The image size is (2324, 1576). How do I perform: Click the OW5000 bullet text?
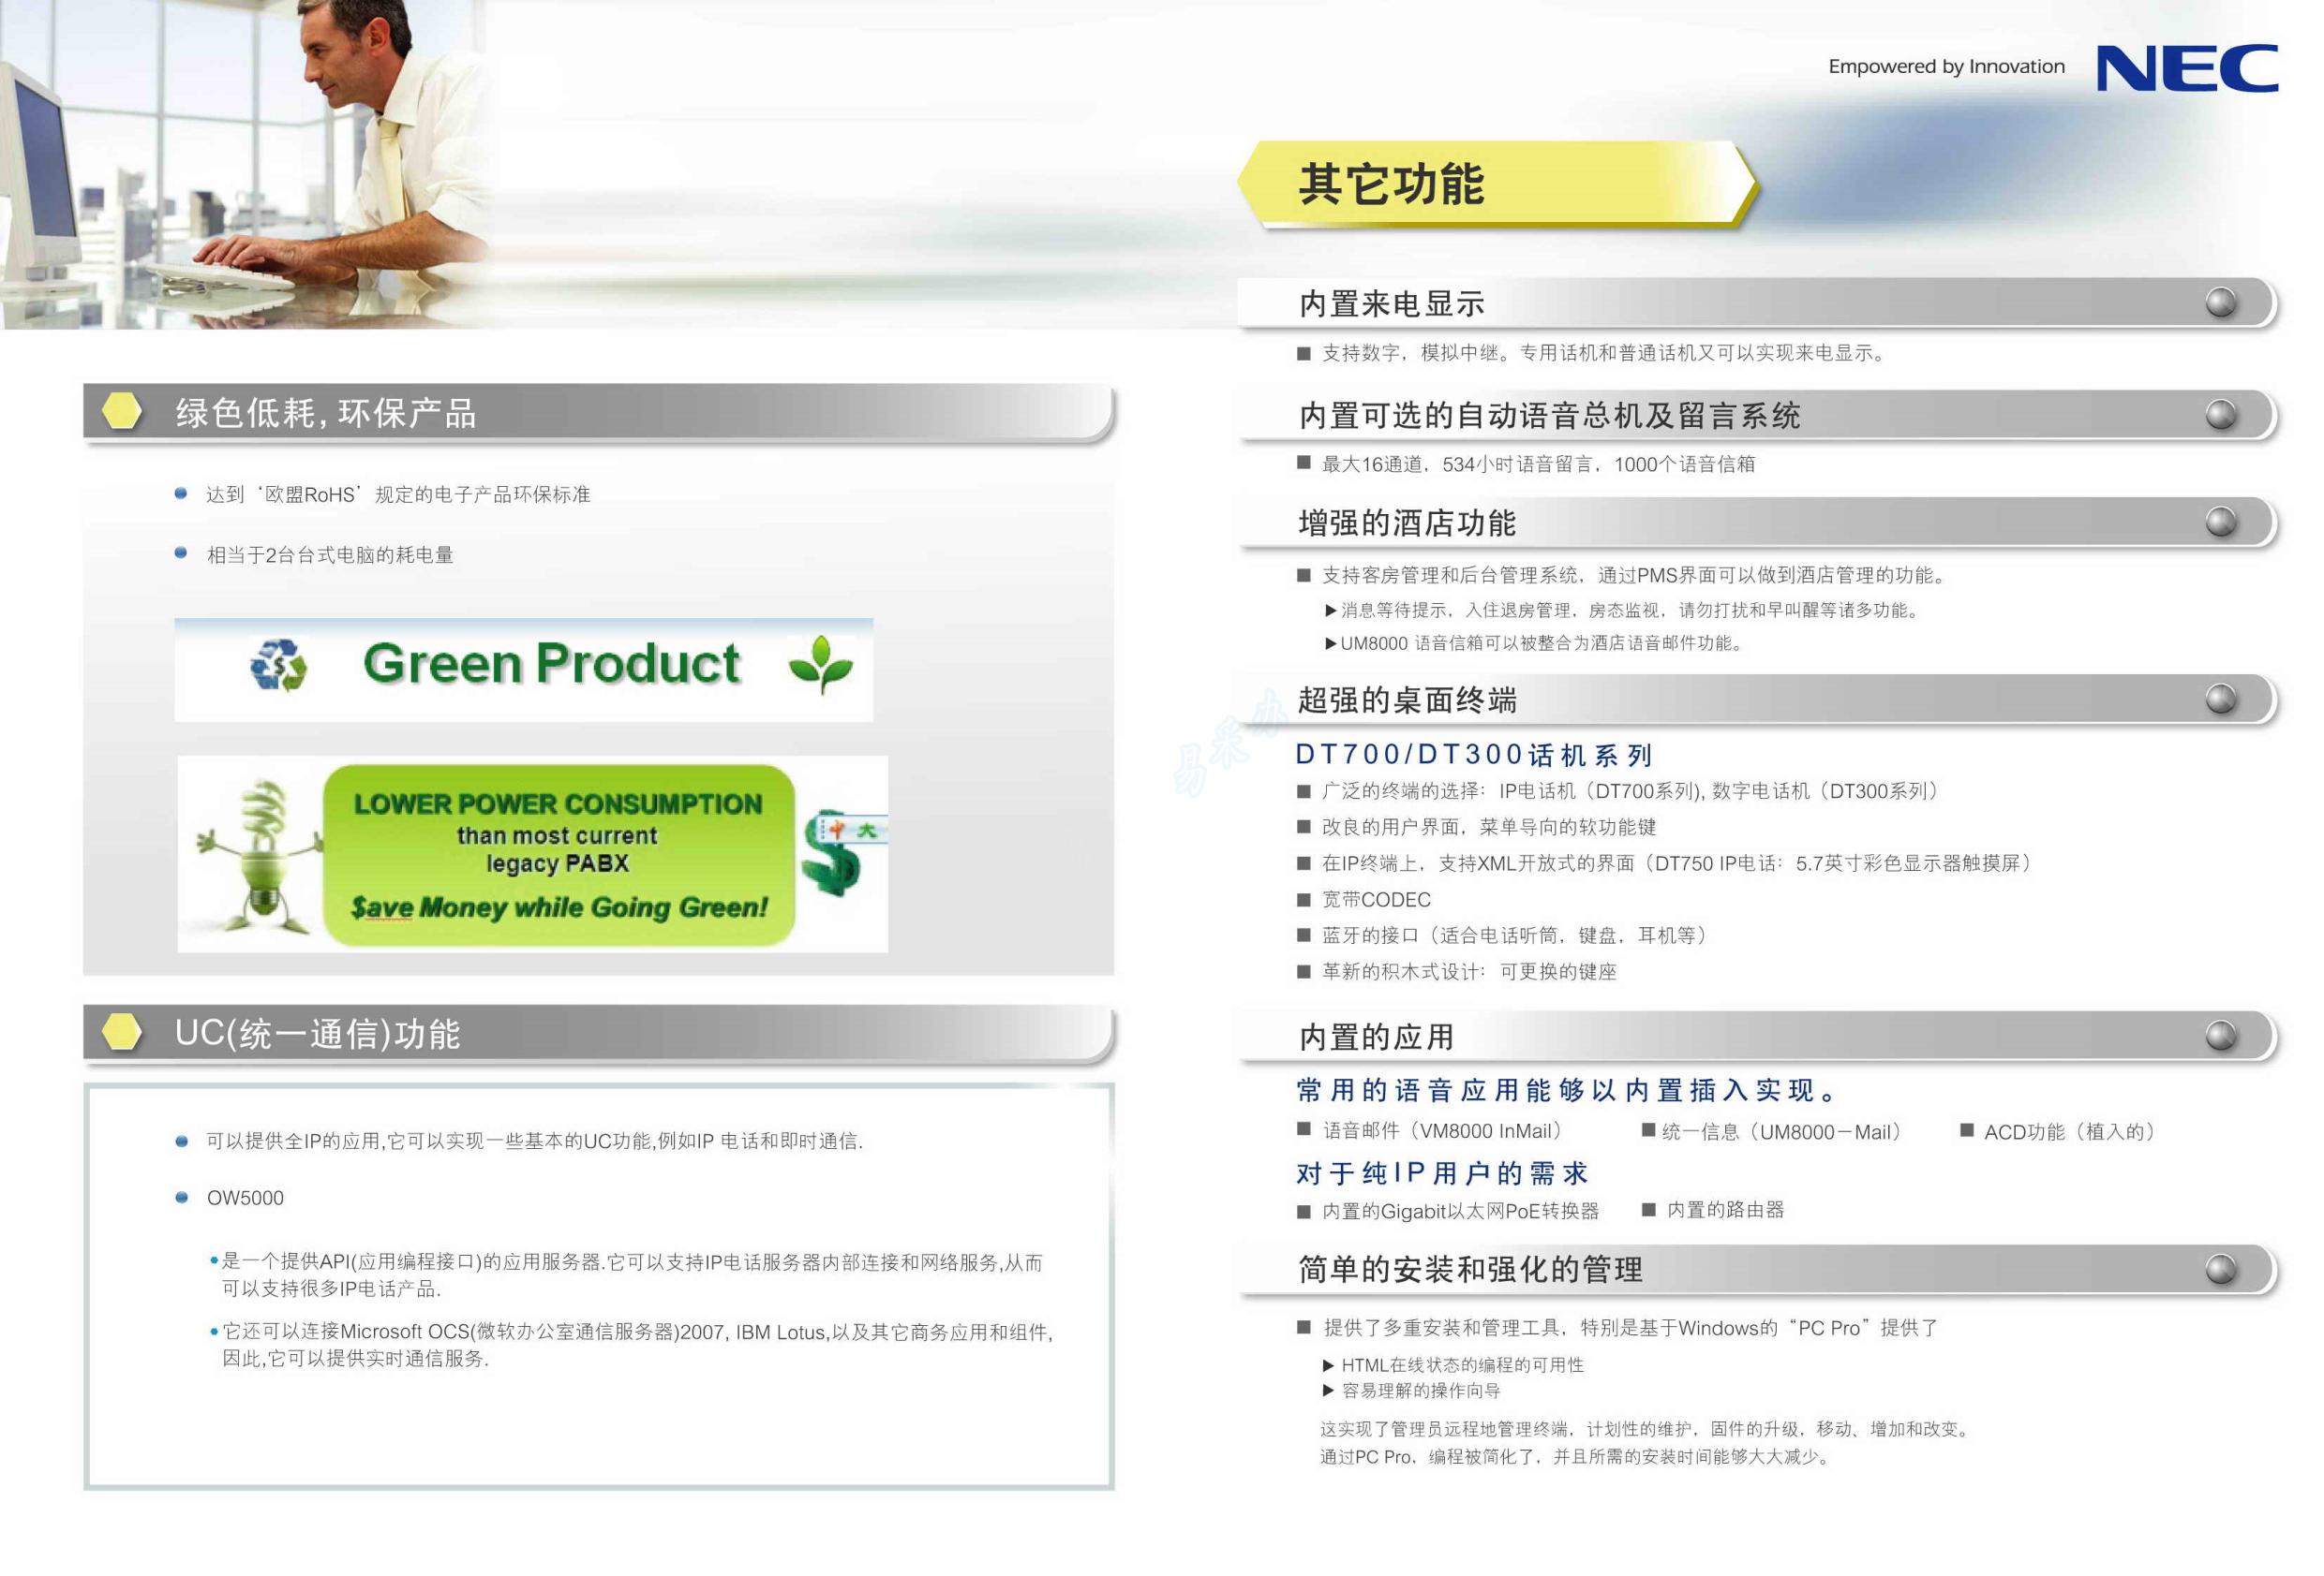click(x=245, y=1198)
